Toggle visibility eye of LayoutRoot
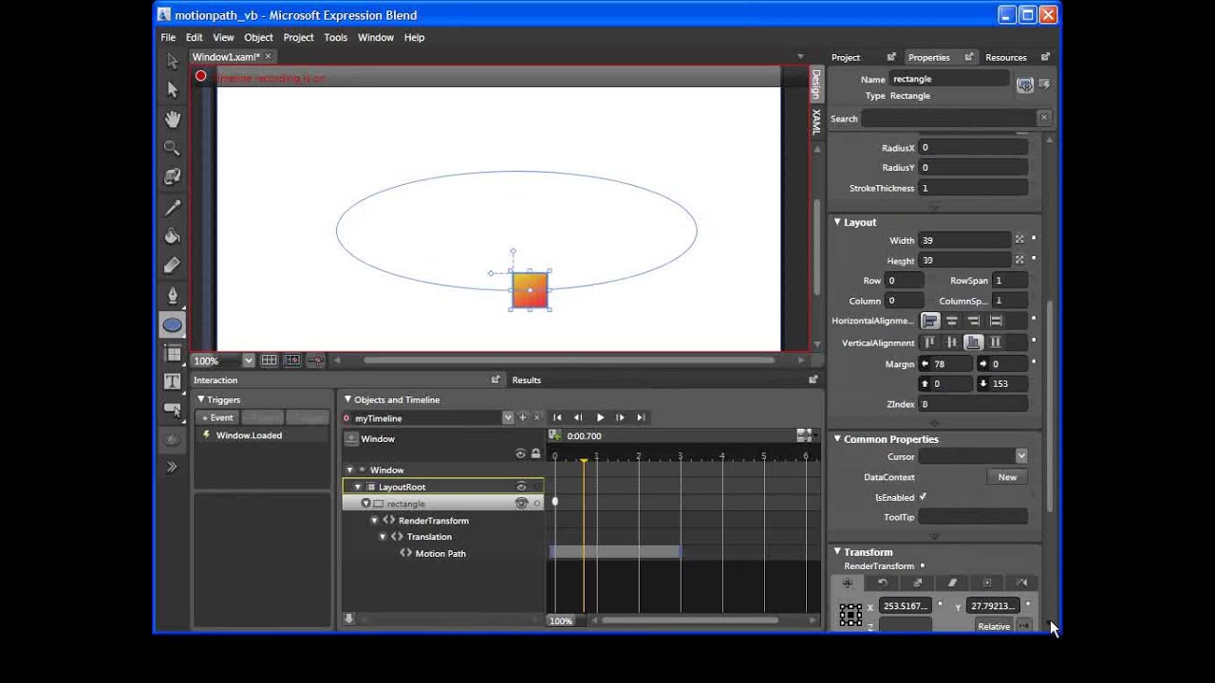This screenshot has height=683, width=1215. (521, 487)
